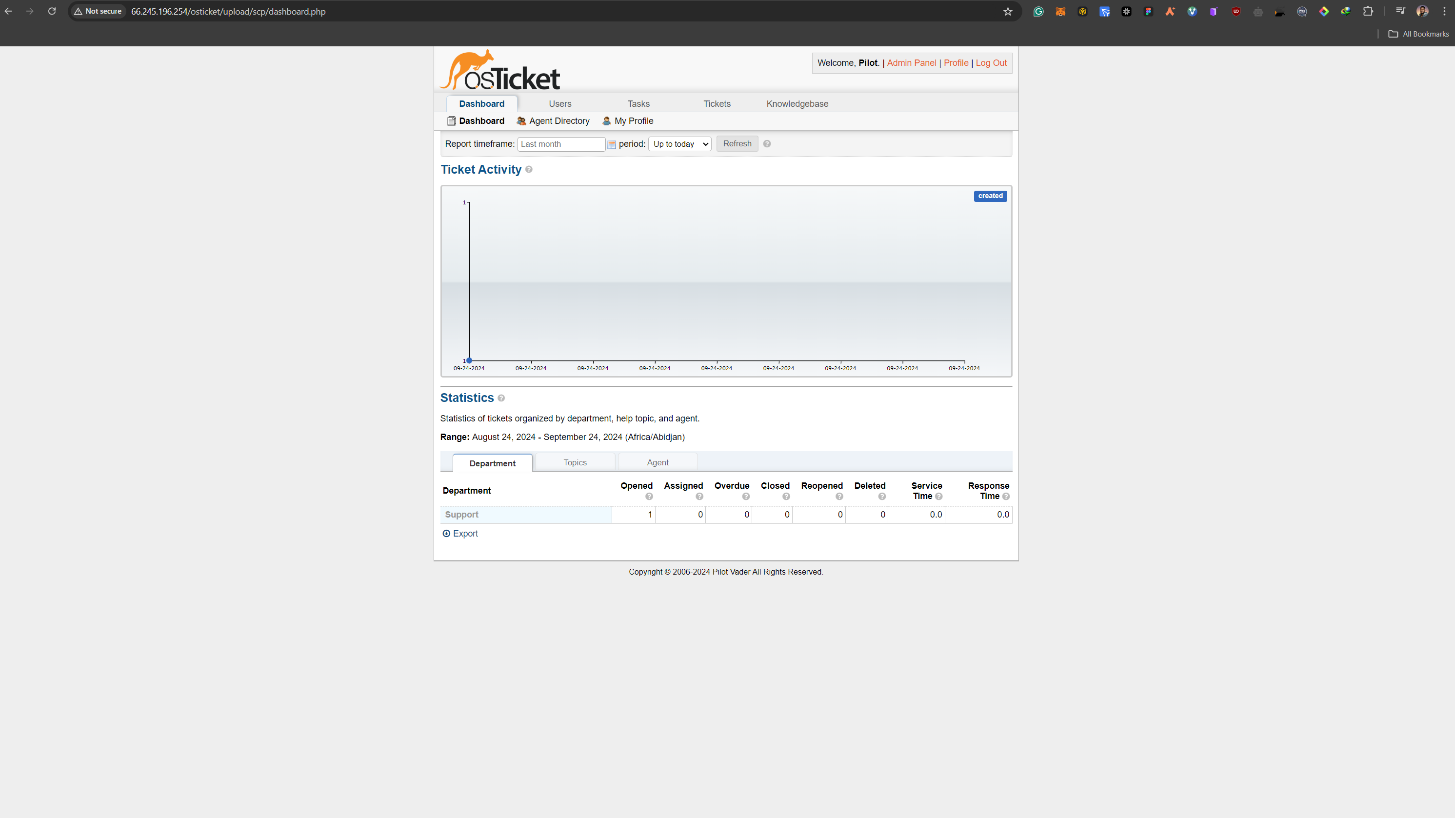Image resolution: width=1455 pixels, height=818 pixels.
Task: Select the Support department row link
Action: pyautogui.click(x=461, y=515)
